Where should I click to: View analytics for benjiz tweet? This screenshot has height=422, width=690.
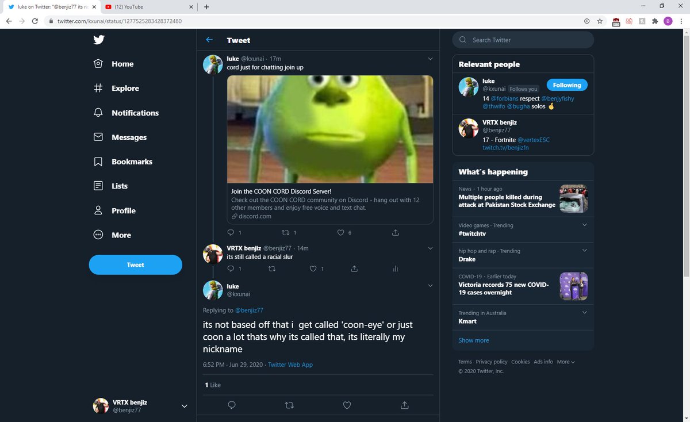pyautogui.click(x=395, y=268)
